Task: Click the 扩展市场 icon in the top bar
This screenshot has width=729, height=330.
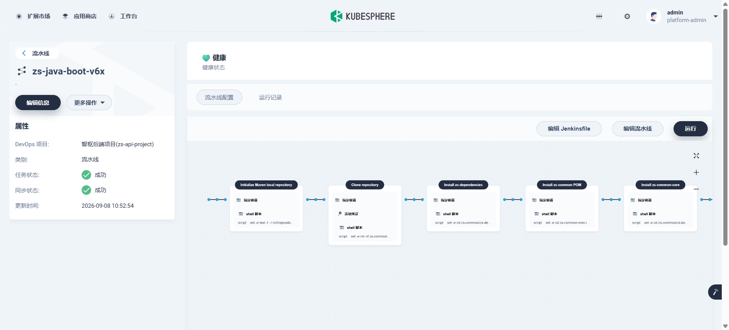Action: point(19,16)
